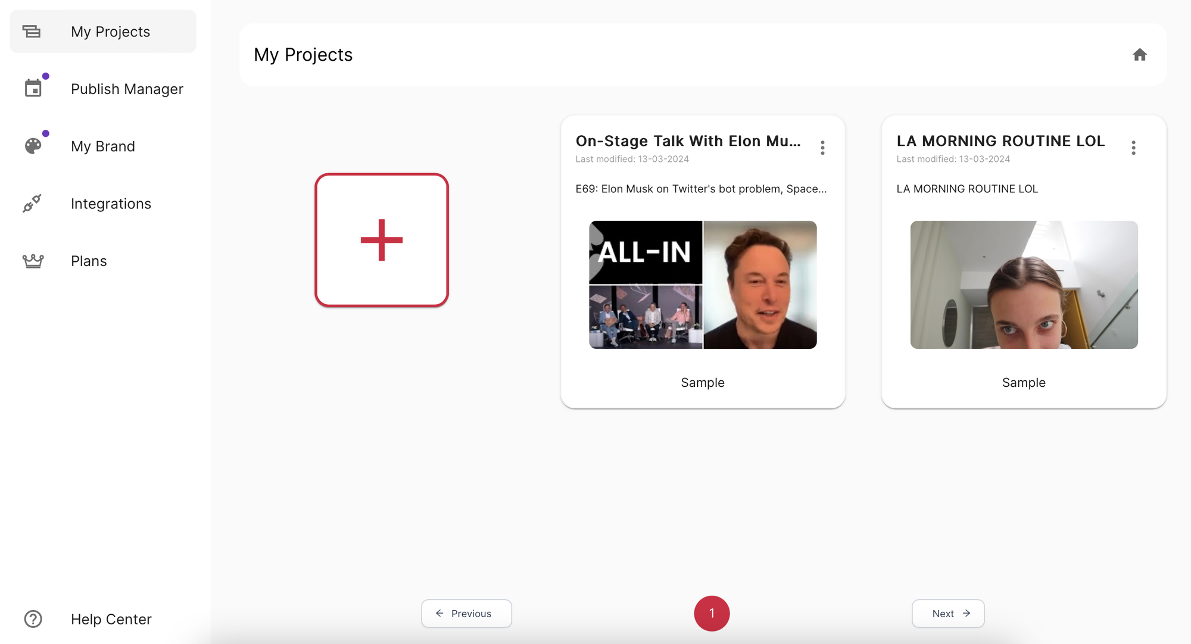
Task: Click the Integrations plug icon
Action: (x=32, y=204)
